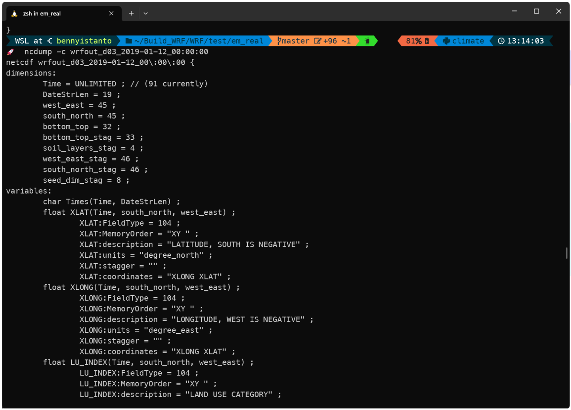Screen dimensions: 571x410
Task: Click the icon in the green prompt segment
Action: click(x=367, y=41)
